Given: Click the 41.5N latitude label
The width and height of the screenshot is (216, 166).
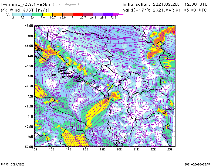Looking at the screenshot, I should [x=29, y=106].
